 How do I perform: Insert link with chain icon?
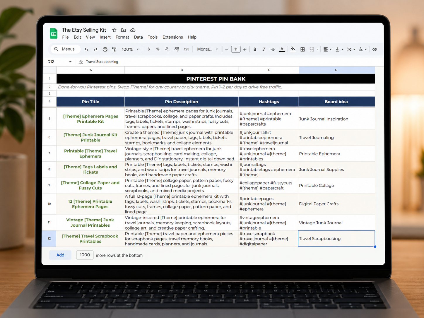pyautogui.click(x=375, y=49)
